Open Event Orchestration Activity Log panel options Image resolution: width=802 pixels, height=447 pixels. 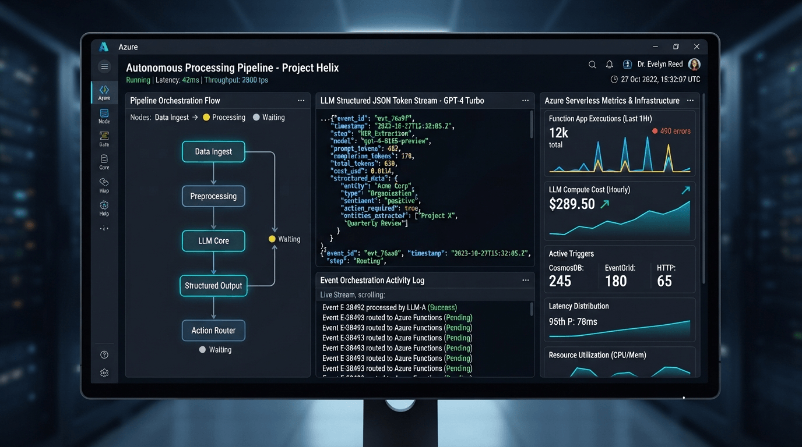point(526,281)
